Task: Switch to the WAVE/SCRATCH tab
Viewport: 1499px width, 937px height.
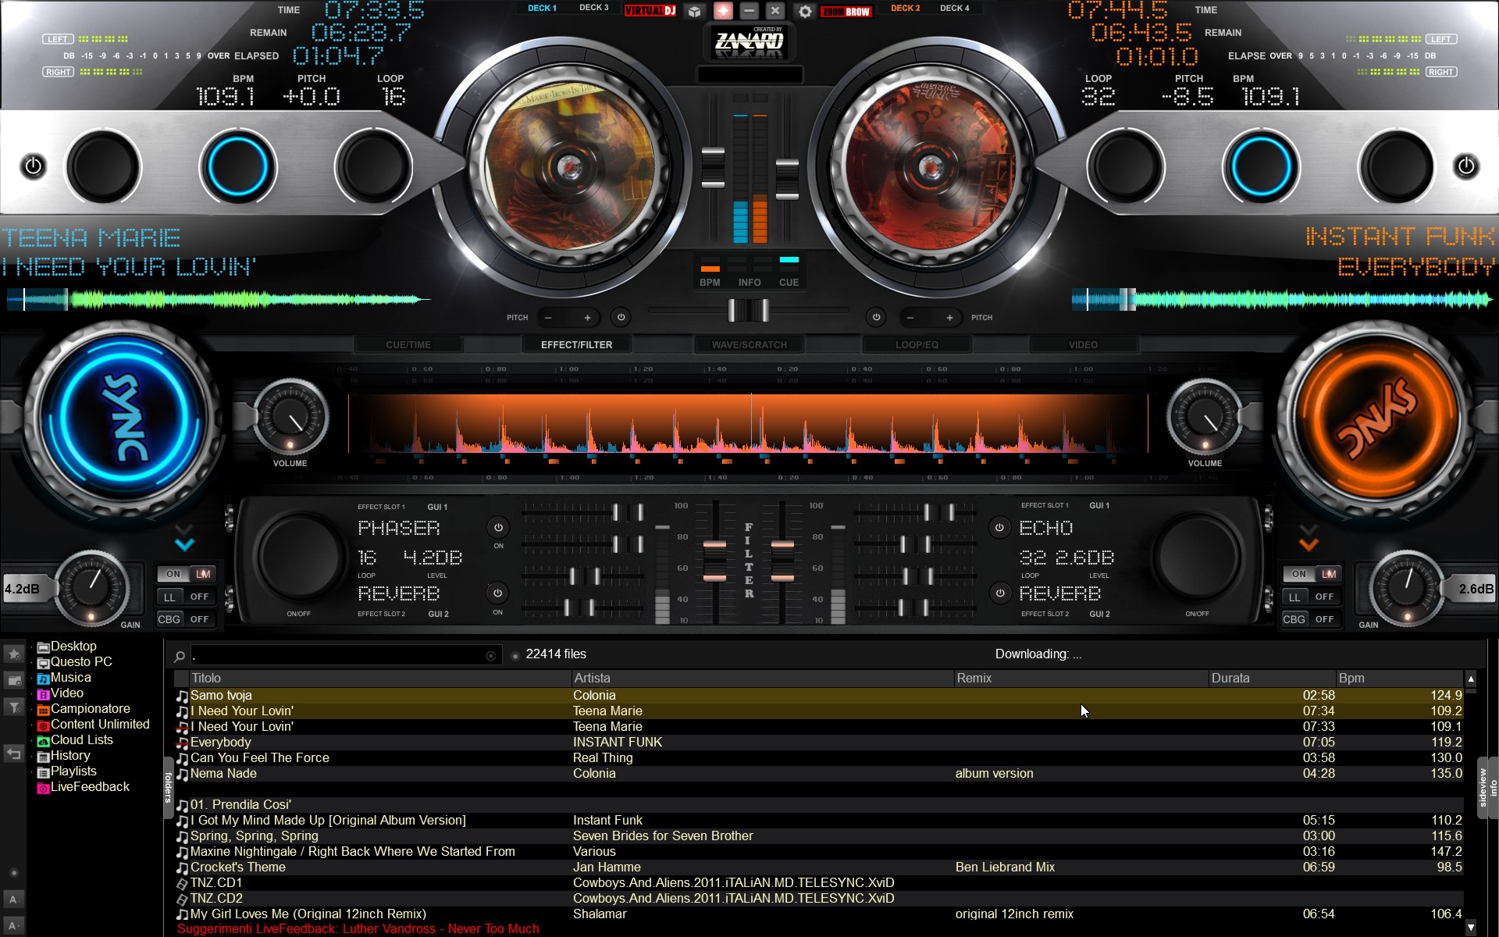Action: click(x=749, y=344)
